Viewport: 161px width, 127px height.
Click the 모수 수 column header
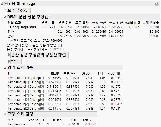point(33,120)
